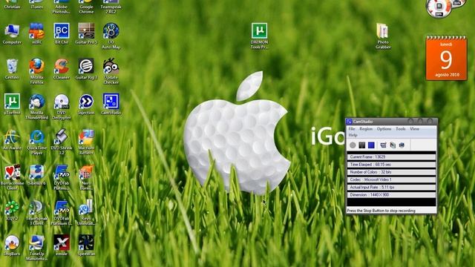
Task: Select the ImgBurn desktop shortcut
Action: click(x=12, y=245)
